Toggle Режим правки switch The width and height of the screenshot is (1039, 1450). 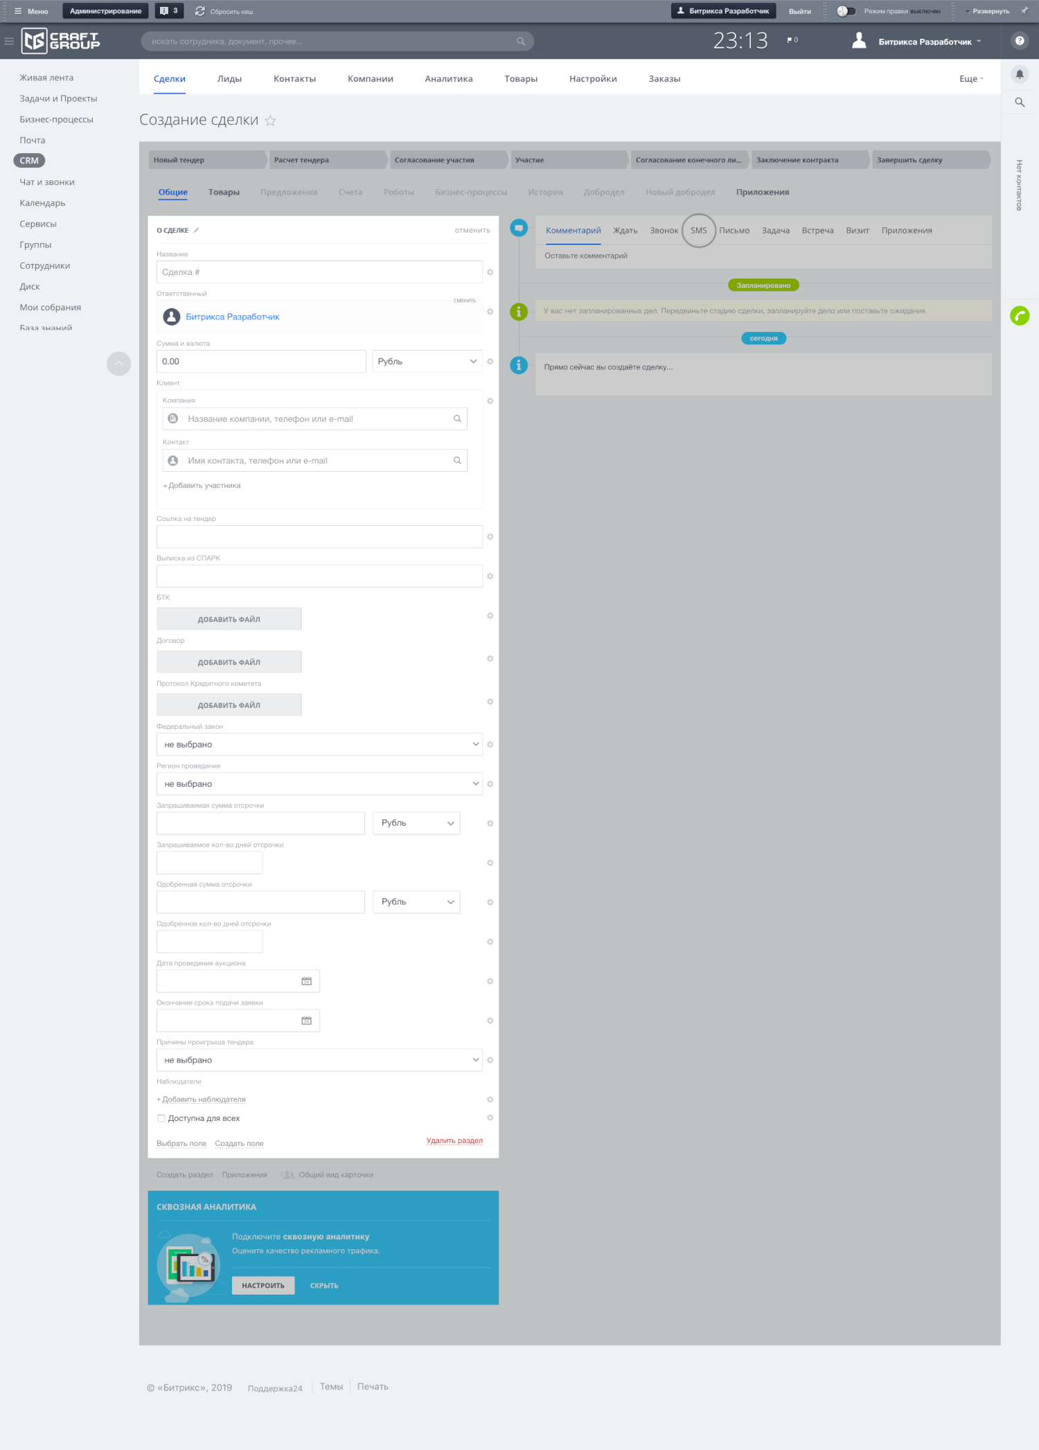tap(846, 11)
